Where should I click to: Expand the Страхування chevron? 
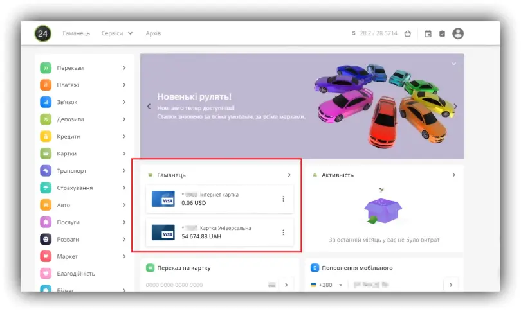point(124,188)
